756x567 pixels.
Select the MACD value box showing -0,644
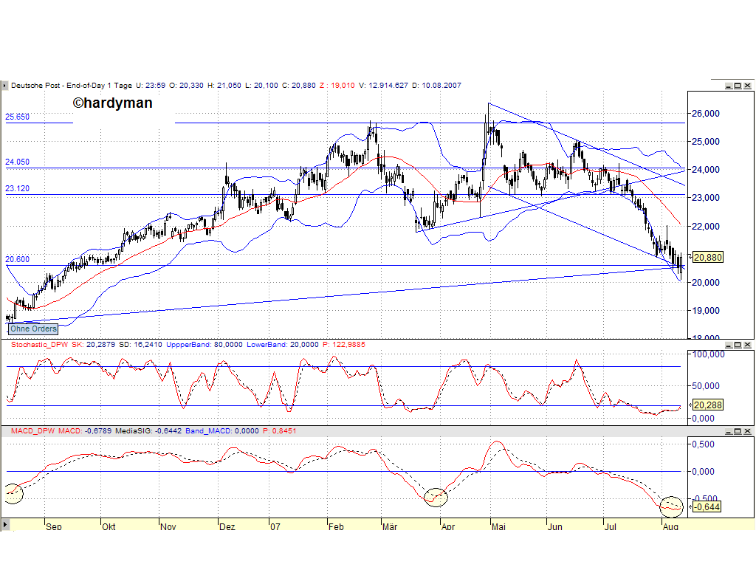705,507
